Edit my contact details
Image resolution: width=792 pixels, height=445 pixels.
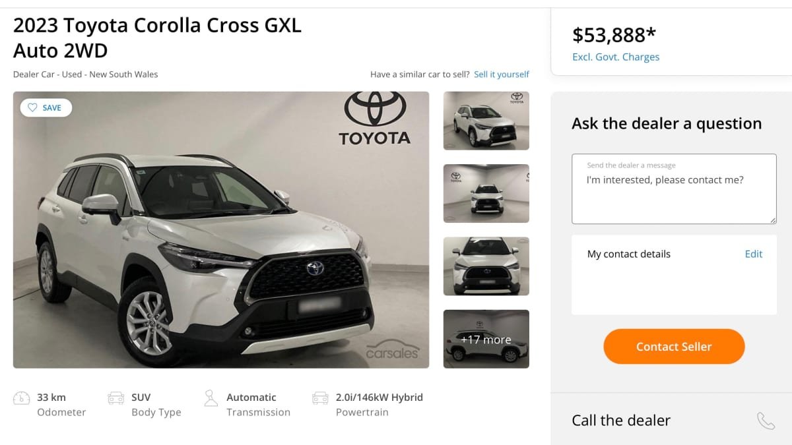coord(753,254)
